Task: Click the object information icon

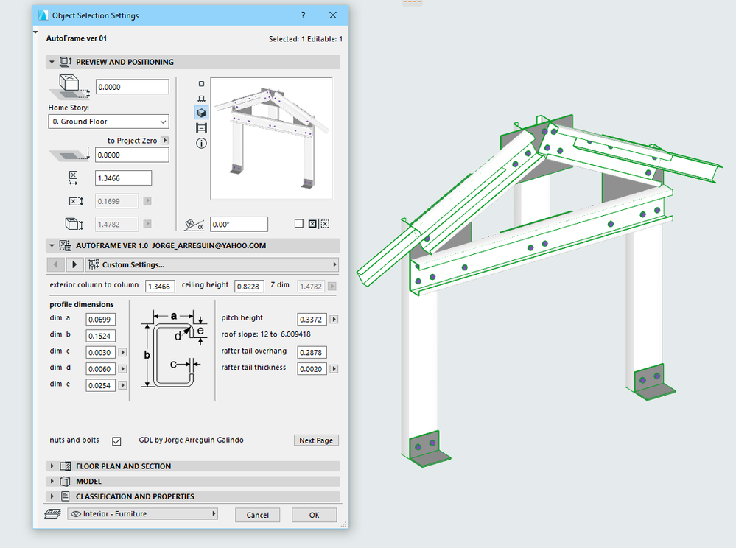Action: click(x=201, y=143)
